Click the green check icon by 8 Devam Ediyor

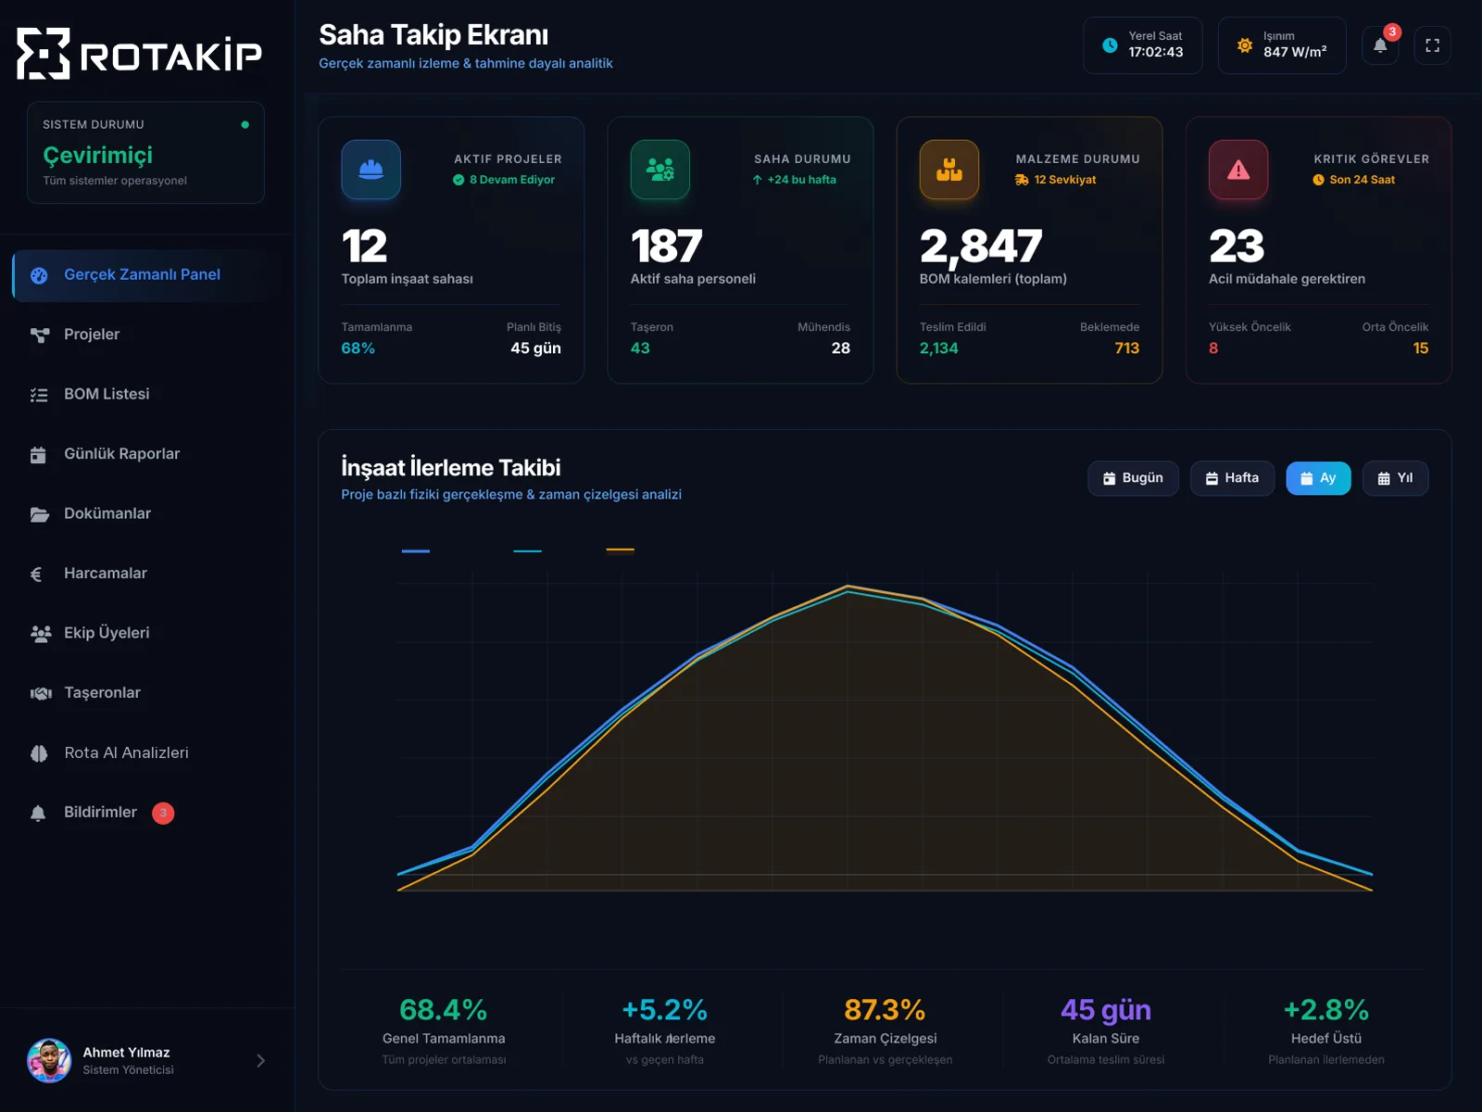[458, 180]
